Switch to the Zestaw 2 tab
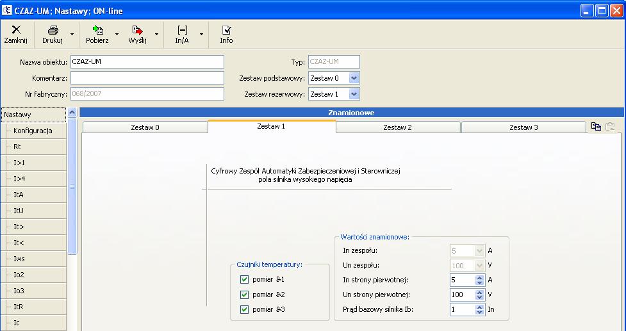The height and width of the screenshot is (331, 626). tap(398, 127)
